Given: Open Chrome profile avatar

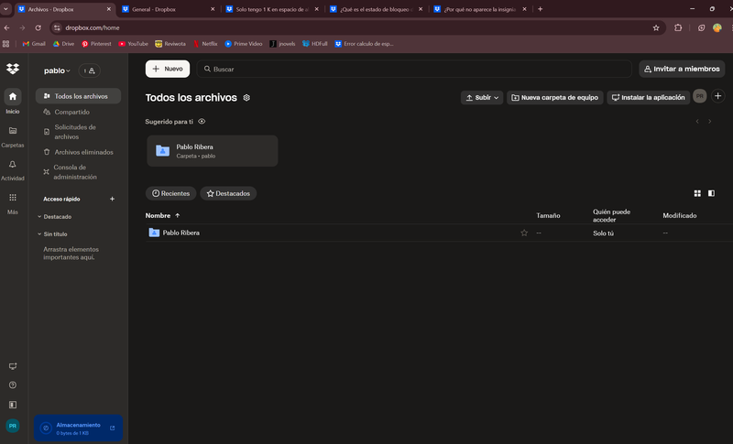Looking at the screenshot, I should tap(717, 28).
